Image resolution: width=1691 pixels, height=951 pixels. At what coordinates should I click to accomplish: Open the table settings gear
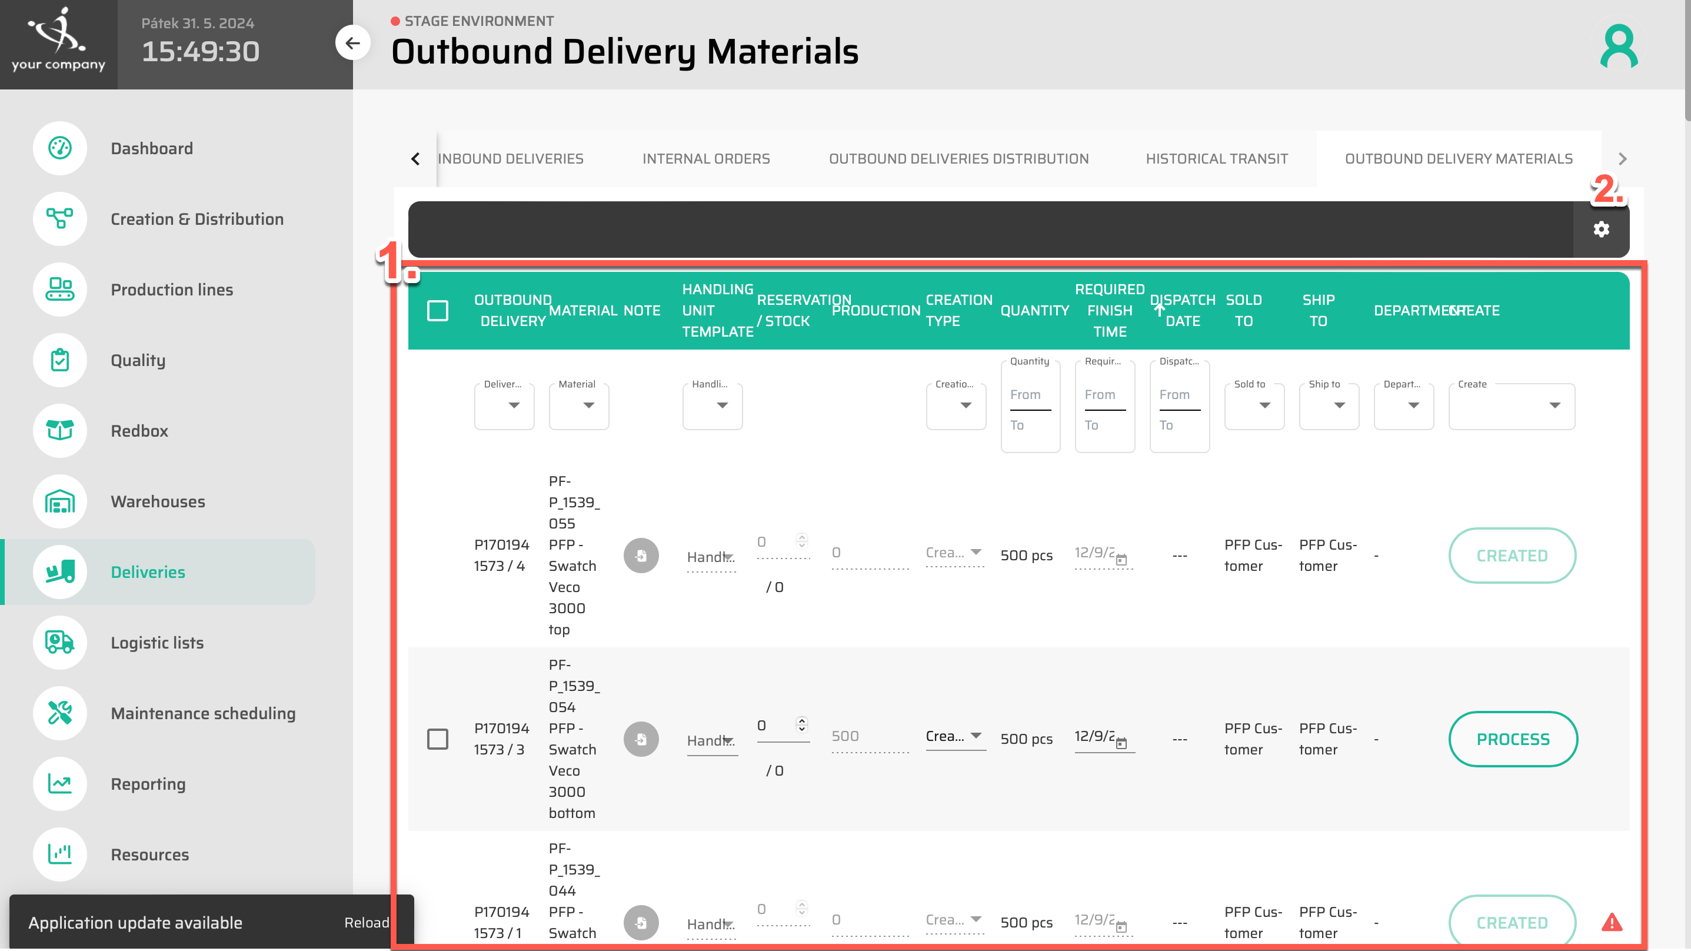click(x=1602, y=229)
